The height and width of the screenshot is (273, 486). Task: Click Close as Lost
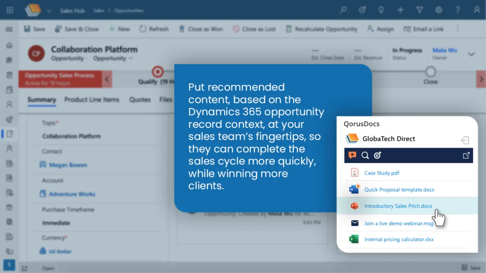point(254,29)
